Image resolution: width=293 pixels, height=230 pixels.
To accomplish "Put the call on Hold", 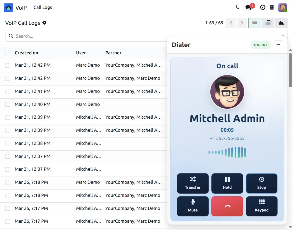I will 227,183.
